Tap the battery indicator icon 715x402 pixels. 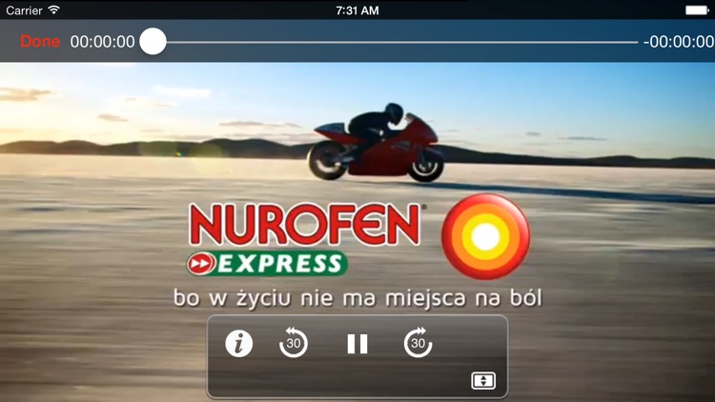click(x=697, y=10)
